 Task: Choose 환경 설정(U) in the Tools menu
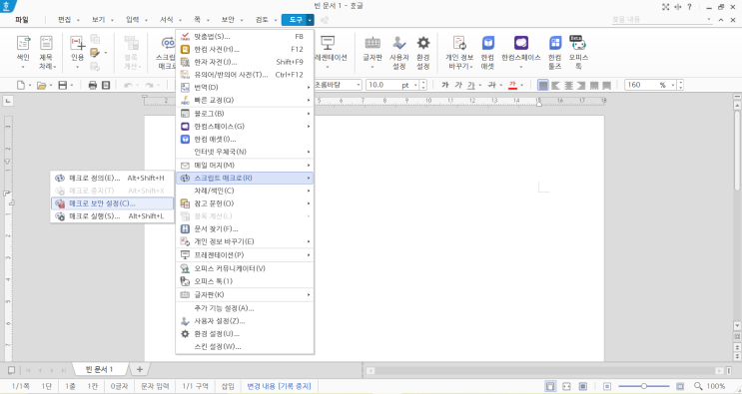[x=245, y=334]
